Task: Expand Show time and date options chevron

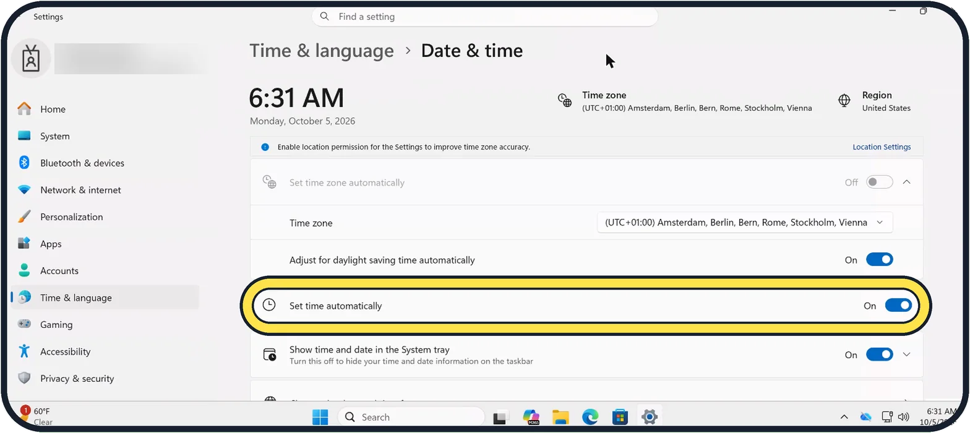Action: pyautogui.click(x=907, y=355)
